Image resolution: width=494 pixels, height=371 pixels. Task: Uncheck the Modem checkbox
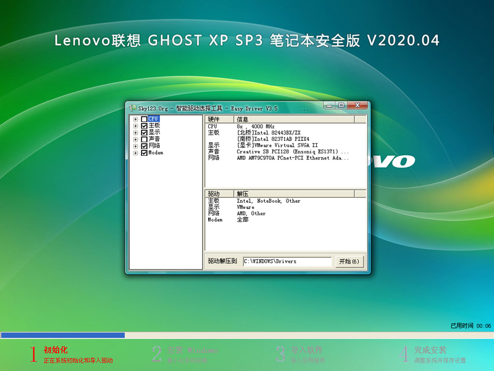click(x=144, y=153)
